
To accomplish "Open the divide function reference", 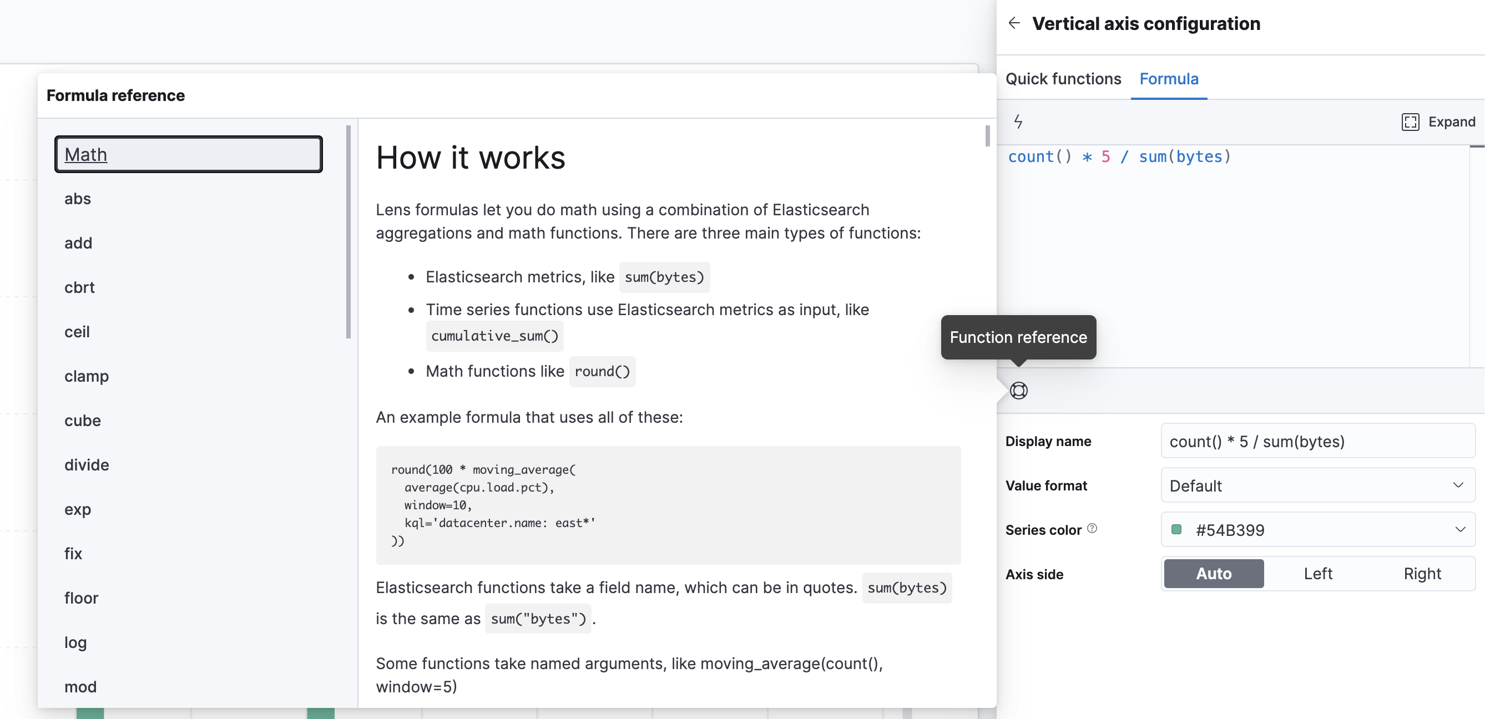I will (87, 465).
